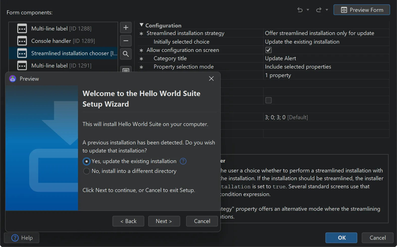Viewport: 397px width, 247px height.
Task: Uncheck Allow configuration on screen checkbox
Action: click(x=269, y=50)
